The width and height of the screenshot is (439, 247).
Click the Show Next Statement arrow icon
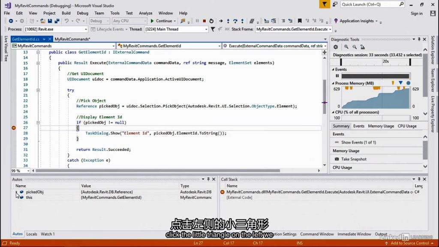pos(221,21)
